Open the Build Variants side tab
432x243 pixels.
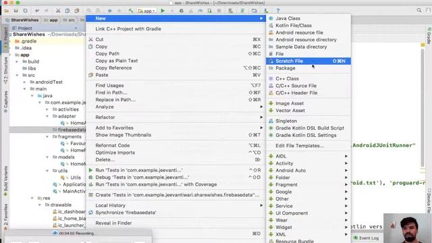coord(5,180)
